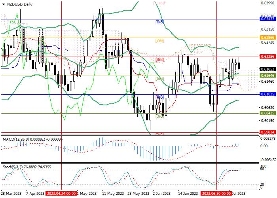Click the olive 0.61646 price label
277x198 pixels.
click(268, 76)
